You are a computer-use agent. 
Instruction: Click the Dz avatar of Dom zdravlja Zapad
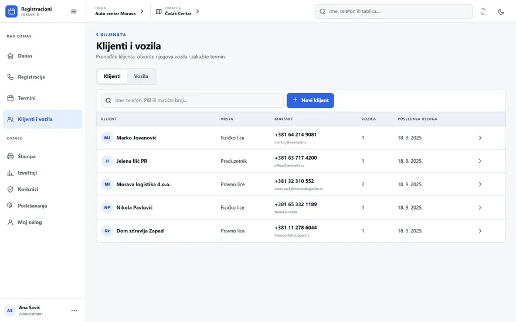(x=107, y=231)
